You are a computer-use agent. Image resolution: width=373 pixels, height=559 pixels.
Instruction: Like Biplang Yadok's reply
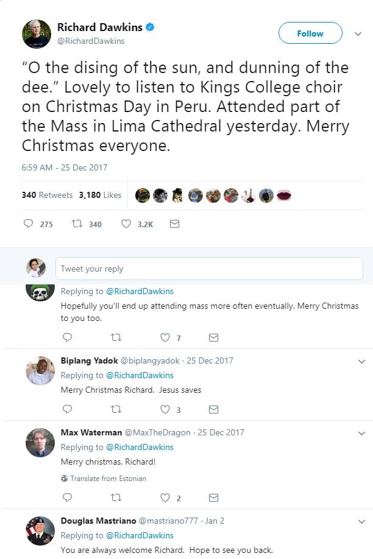click(165, 409)
